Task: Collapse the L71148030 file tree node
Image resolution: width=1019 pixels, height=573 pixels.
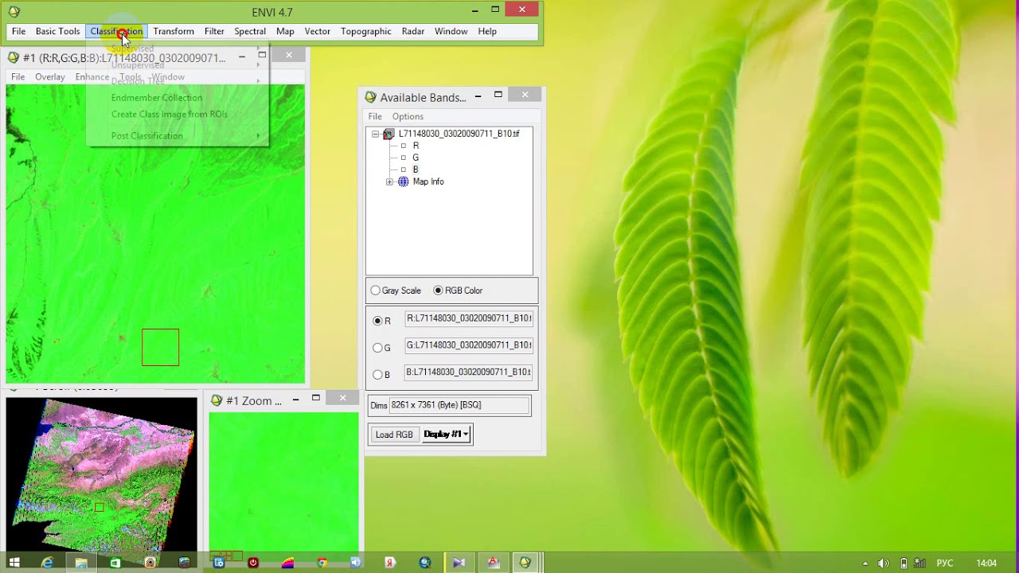Action: click(x=376, y=134)
